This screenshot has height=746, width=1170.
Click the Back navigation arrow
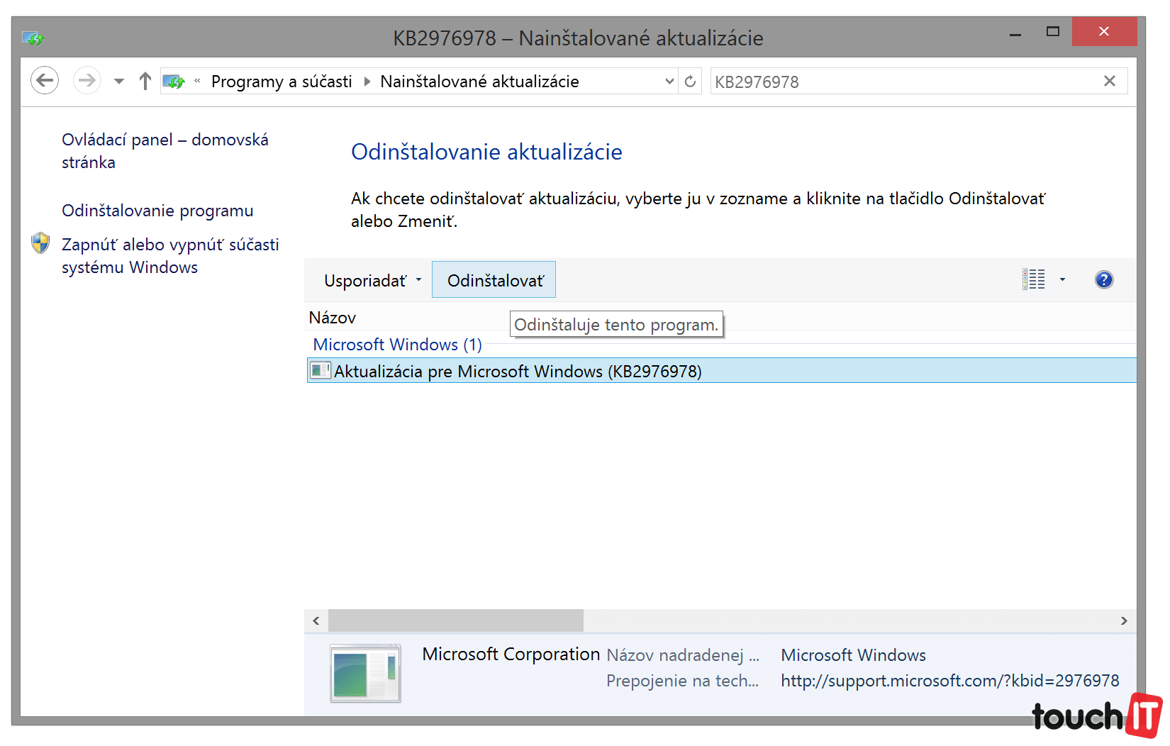(45, 81)
